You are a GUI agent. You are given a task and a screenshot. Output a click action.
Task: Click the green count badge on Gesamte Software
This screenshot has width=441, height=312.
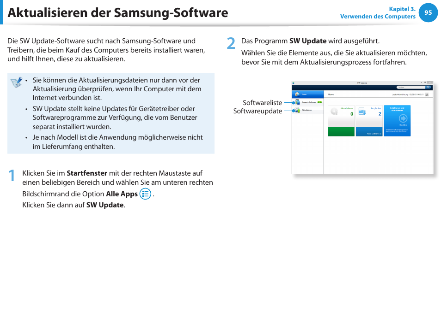(319, 102)
